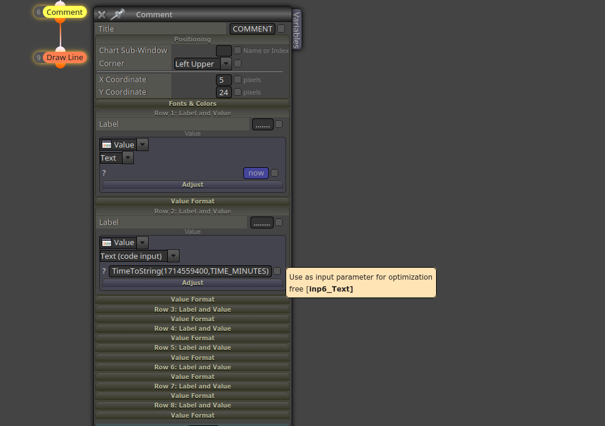
Task: Toggle the Y Coordinate checkbox
Action: coord(238,92)
